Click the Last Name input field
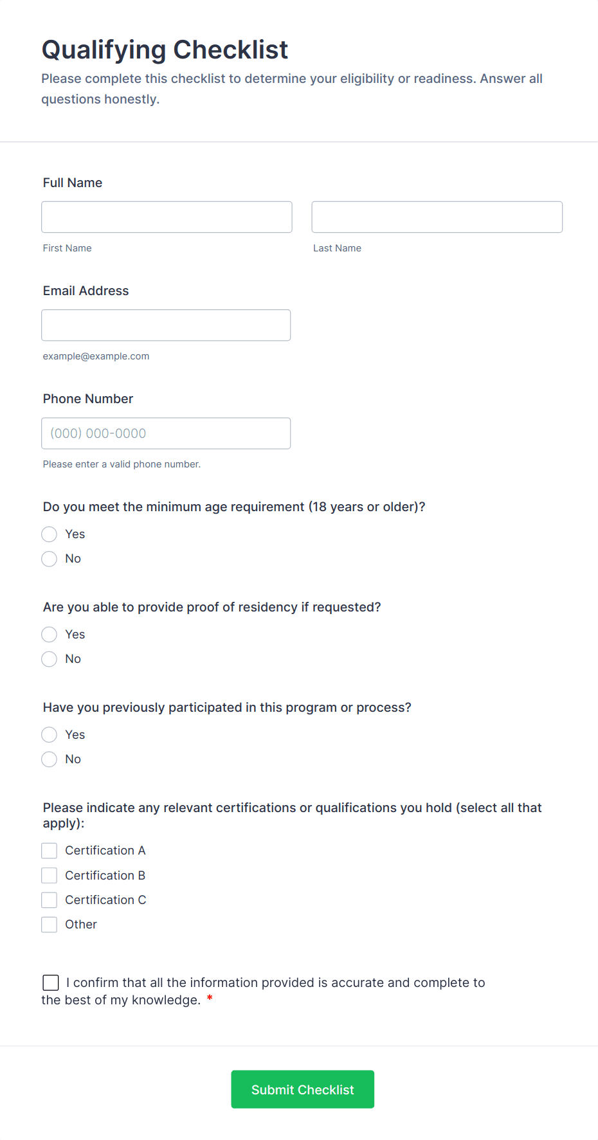598x1140 pixels. point(437,217)
